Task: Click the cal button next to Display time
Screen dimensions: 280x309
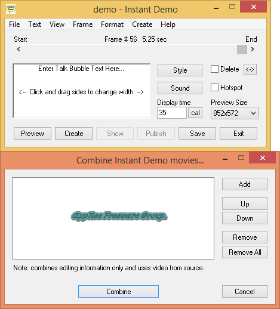Action: tap(195, 113)
